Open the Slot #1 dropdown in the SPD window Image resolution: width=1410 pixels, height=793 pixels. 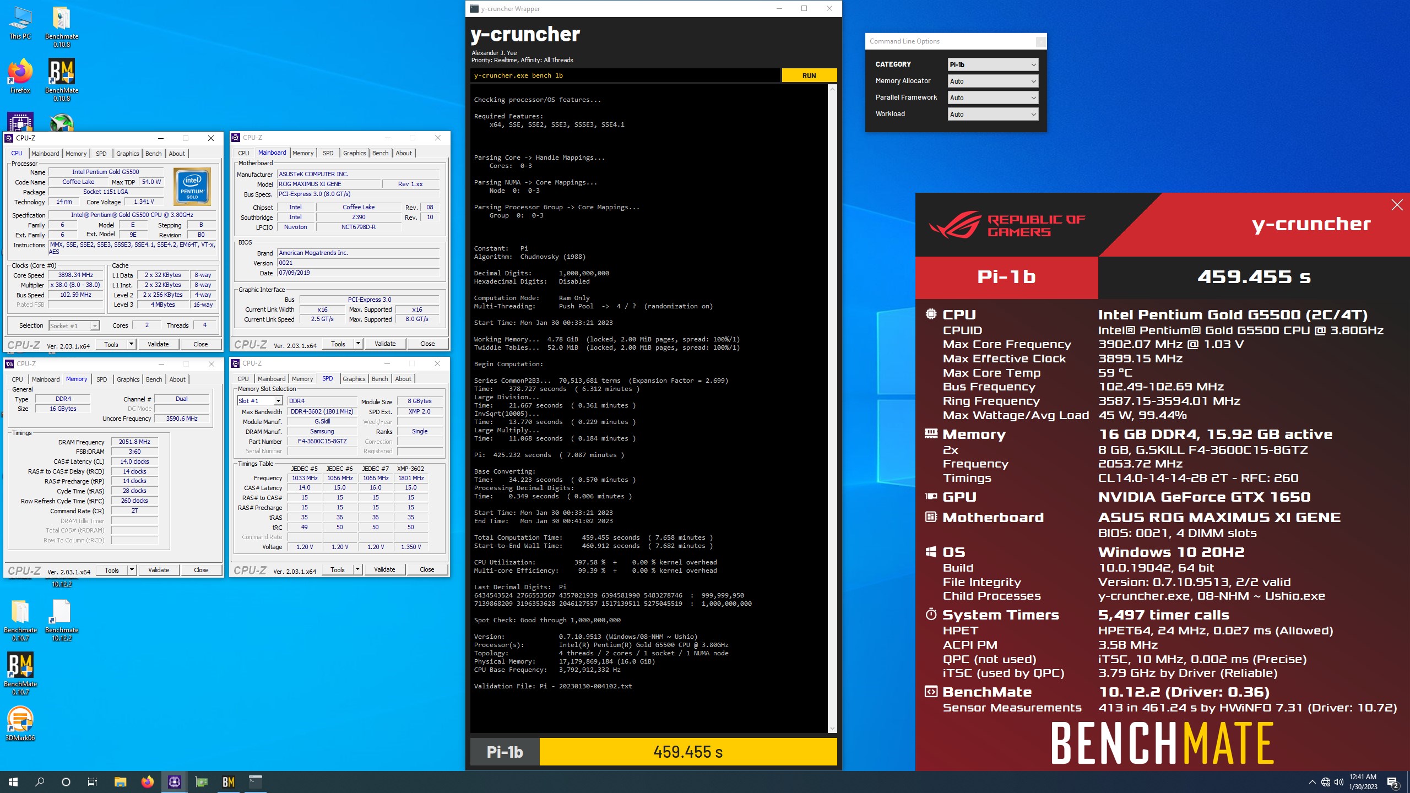coord(260,401)
